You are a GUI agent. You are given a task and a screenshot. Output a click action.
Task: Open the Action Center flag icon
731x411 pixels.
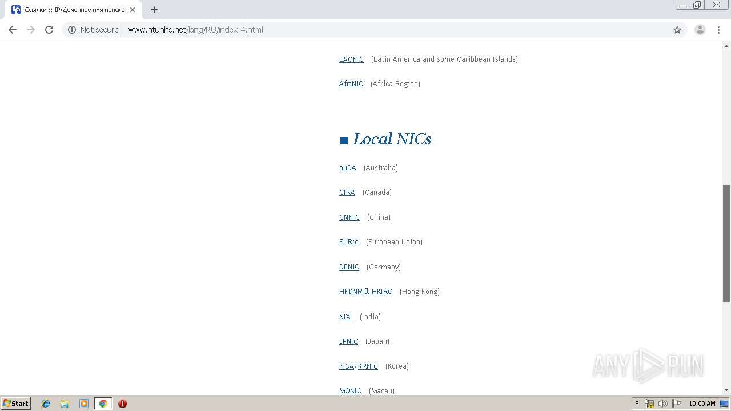(x=676, y=404)
